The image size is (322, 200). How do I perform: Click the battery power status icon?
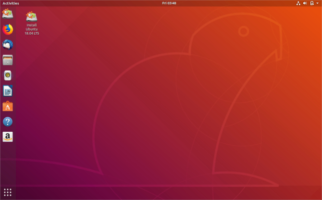[x=311, y=3]
